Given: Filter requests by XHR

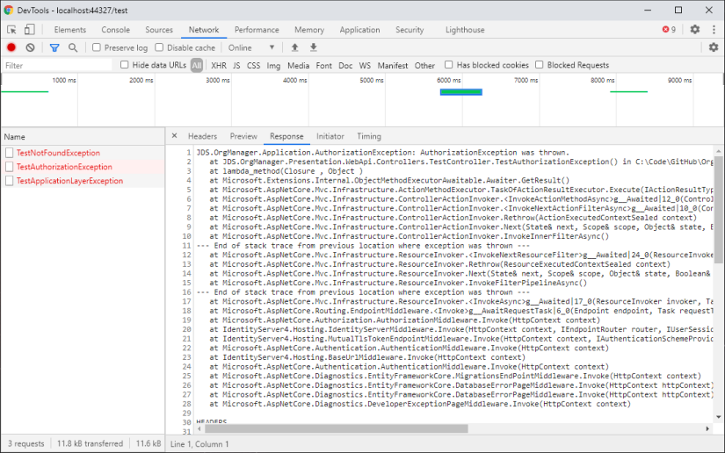Looking at the screenshot, I should pos(219,65).
